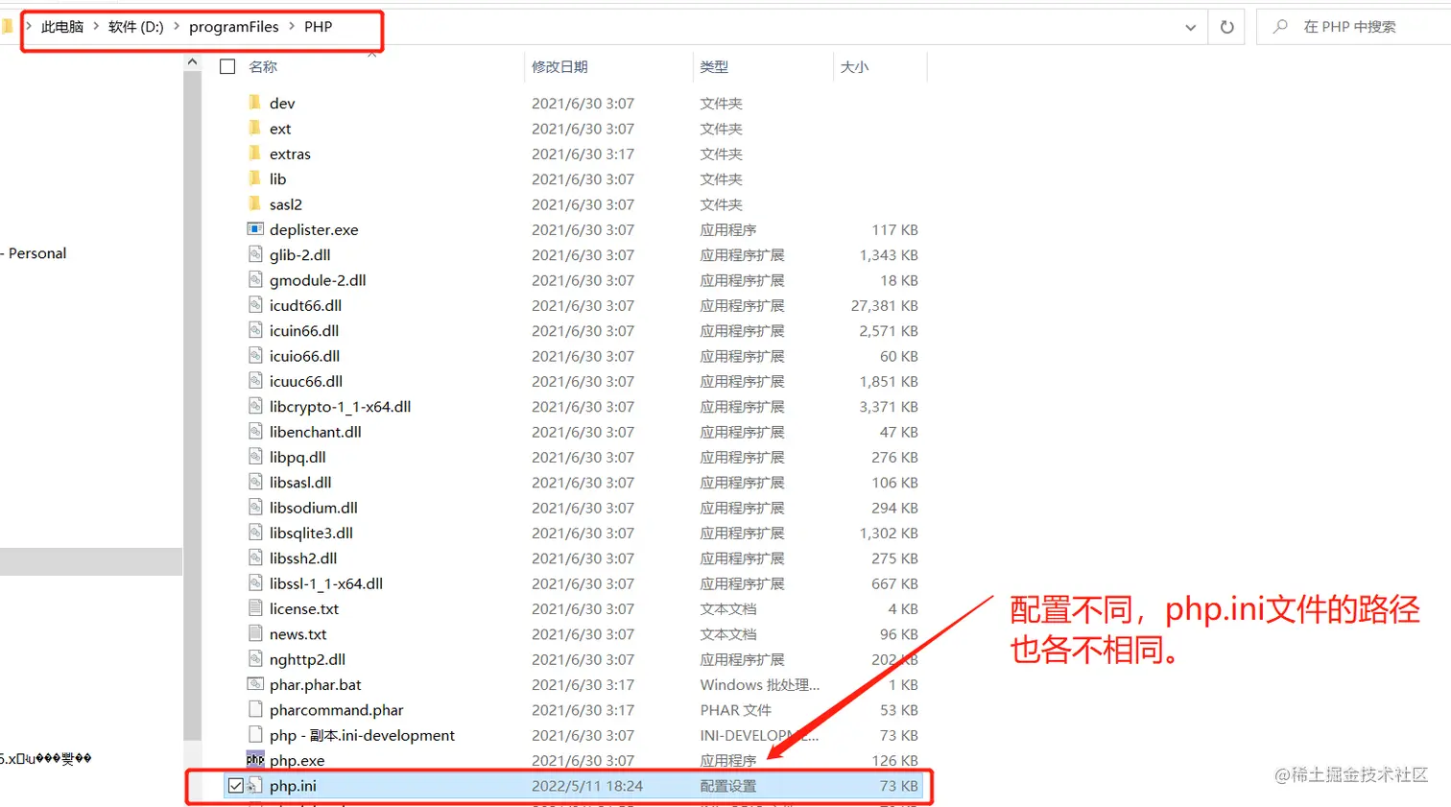Click the search magnifier icon

1279,27
